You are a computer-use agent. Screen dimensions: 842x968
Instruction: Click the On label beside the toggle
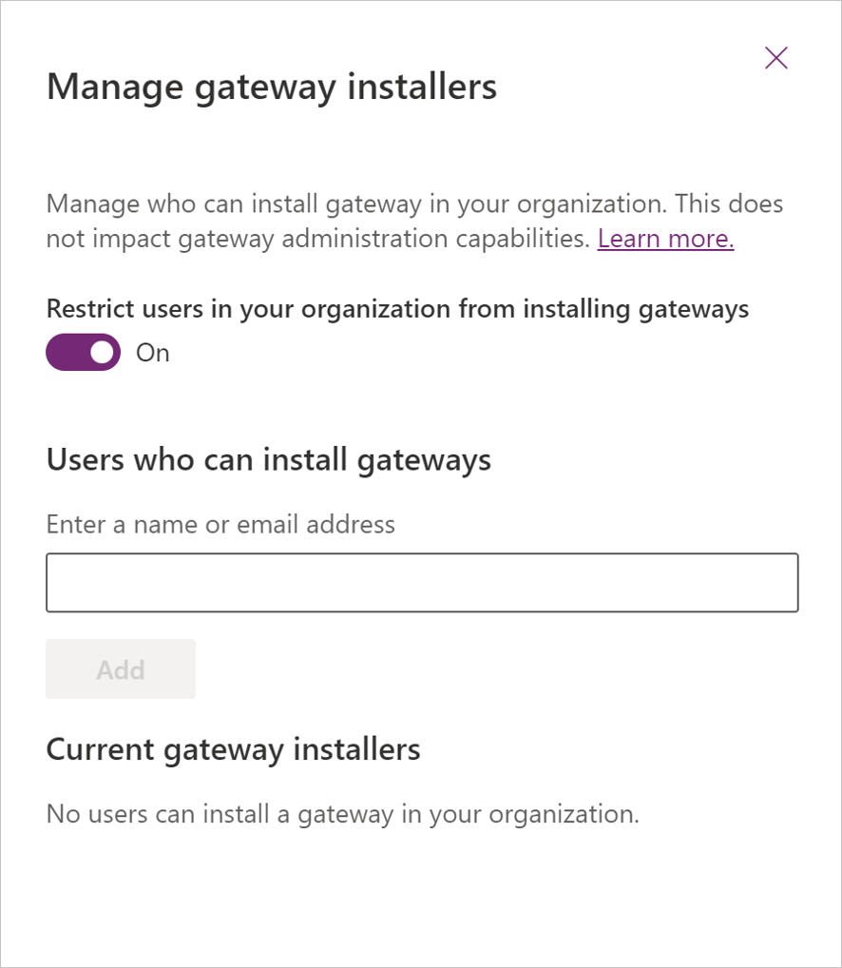click(x=153, y=352)
